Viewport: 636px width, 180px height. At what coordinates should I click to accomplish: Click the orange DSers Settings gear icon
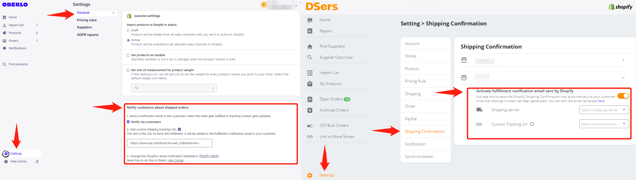tap(310, 175)
